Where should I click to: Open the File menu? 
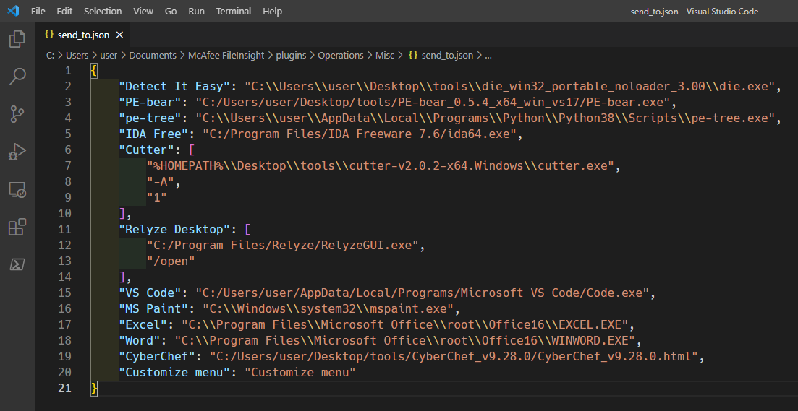(x=38, y=11)
